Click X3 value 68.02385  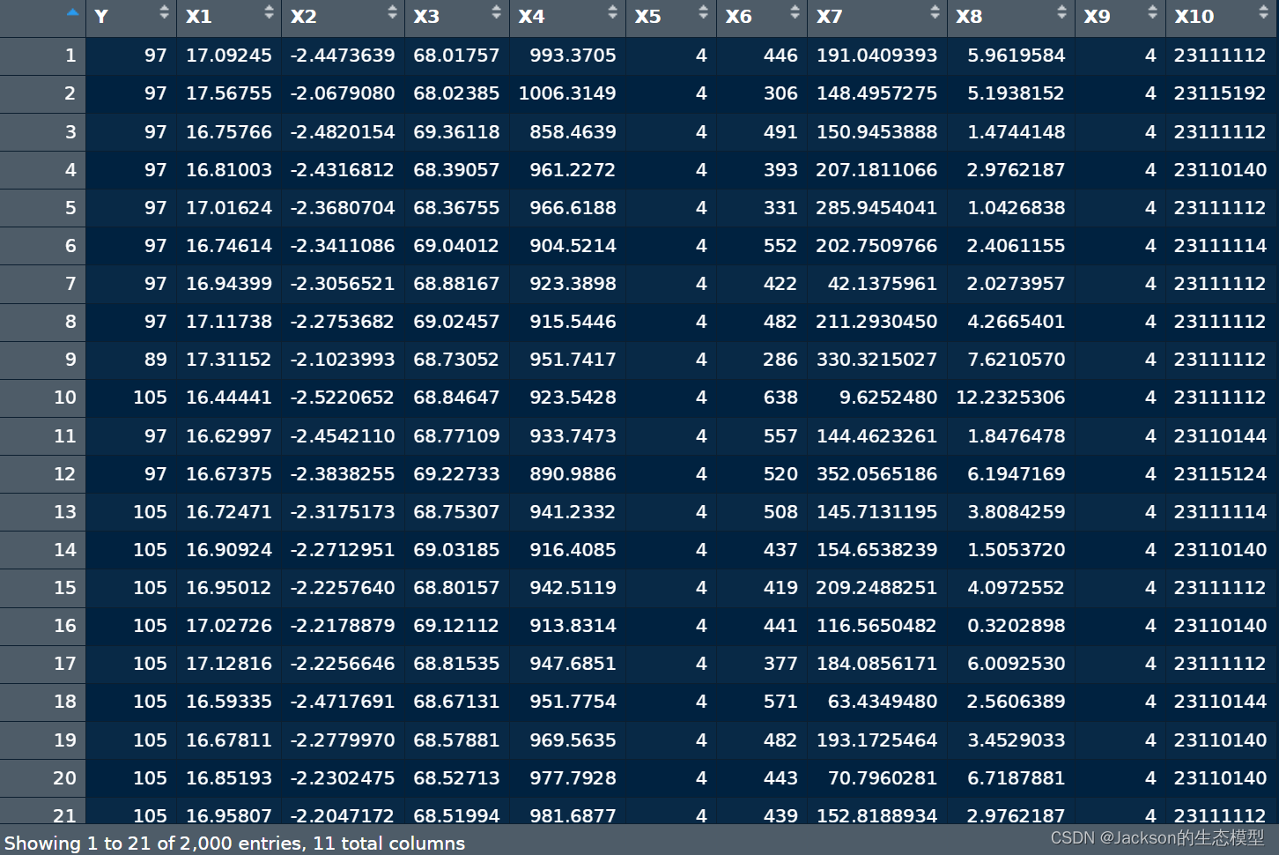point(456,93)
